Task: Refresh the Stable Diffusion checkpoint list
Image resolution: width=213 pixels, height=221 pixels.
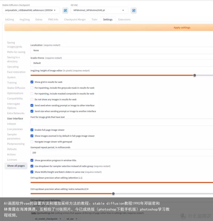Action: point(65,10)
